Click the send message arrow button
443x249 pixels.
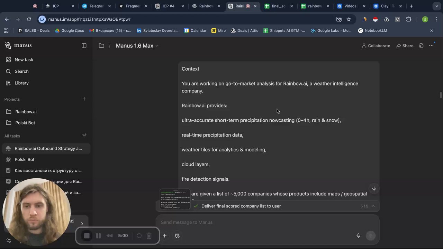370,236
